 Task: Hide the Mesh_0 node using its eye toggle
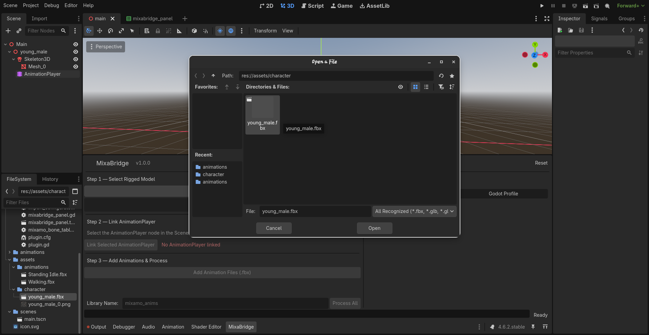click(x=75, y=67)
